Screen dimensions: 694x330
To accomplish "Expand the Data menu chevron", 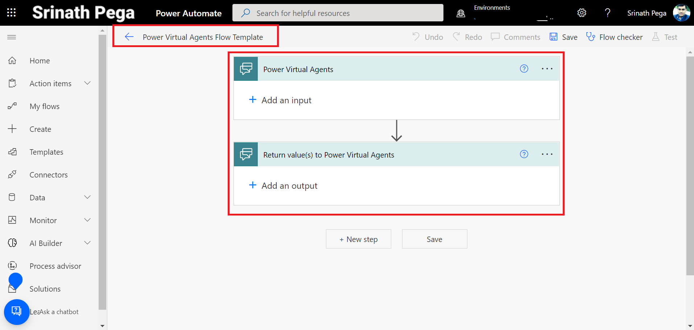I will [87, 197].
